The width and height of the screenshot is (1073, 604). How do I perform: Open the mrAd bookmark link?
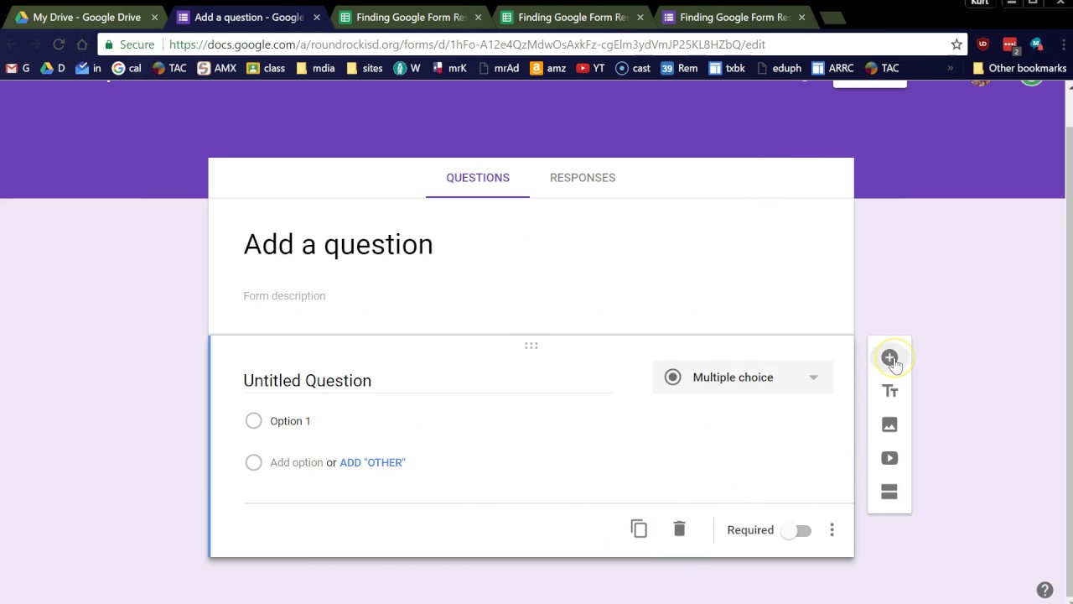(x=498, y=68)
